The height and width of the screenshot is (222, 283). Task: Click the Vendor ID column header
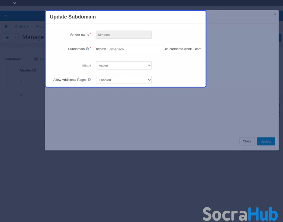click(28, 70)
